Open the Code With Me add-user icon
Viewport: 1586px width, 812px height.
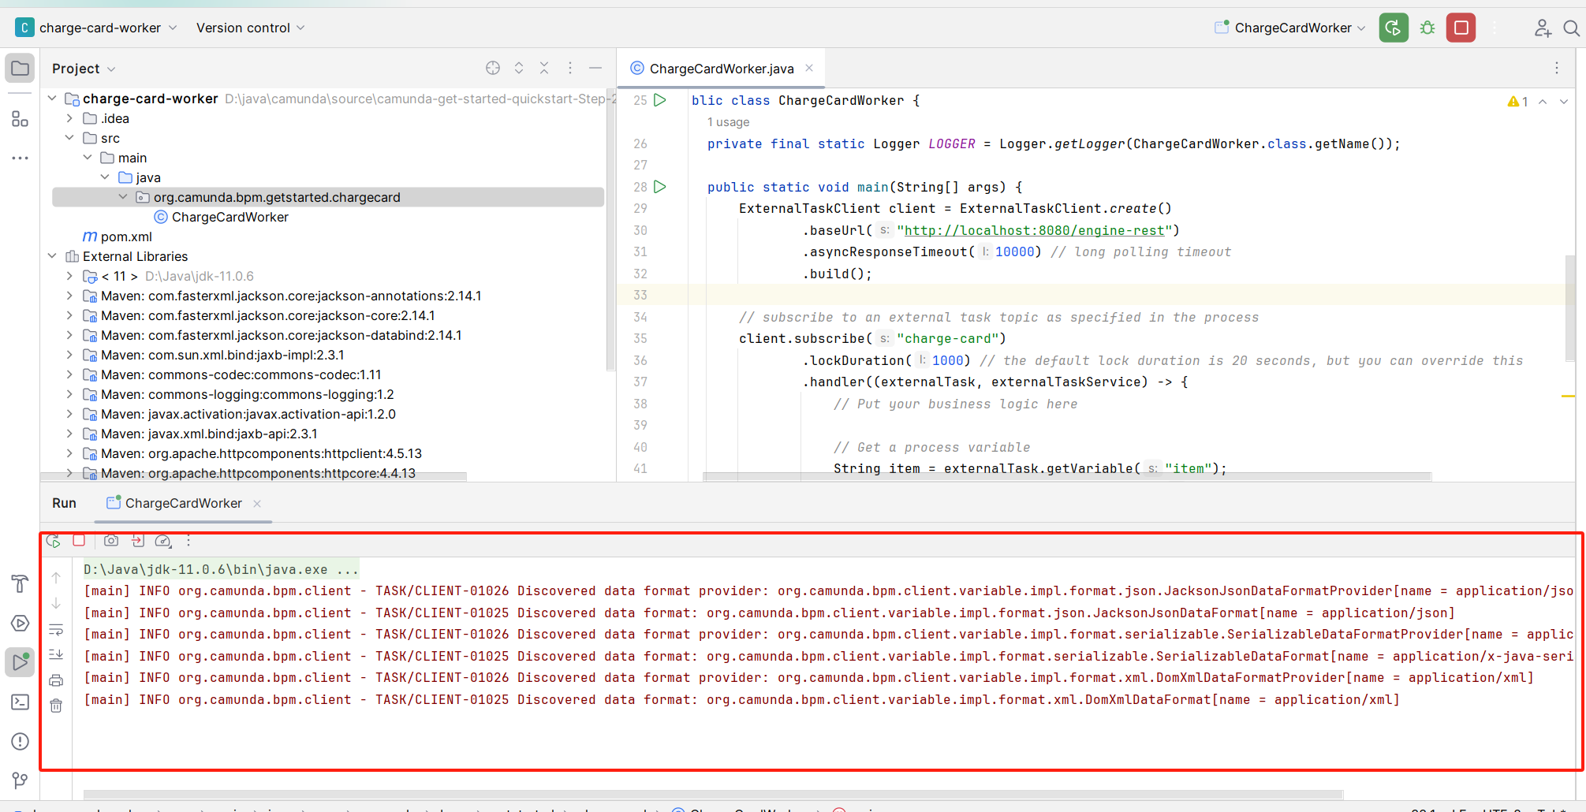pyautogui.click(x=1543, y=28)
